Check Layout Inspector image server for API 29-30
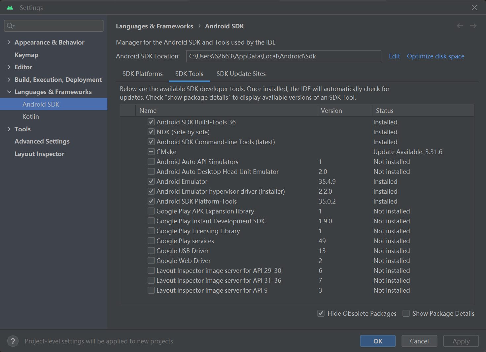 click(x=151, y=271)
